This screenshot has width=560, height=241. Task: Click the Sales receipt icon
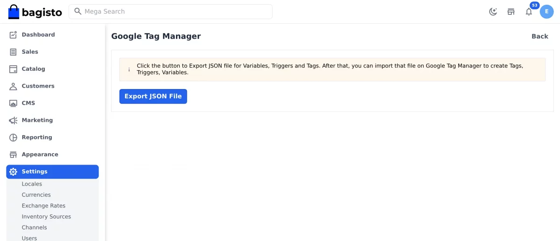[13, 52]
